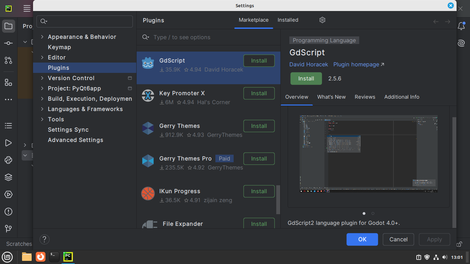This screenshot has height=264, width=470.
Task: Open the Python Console sidebar icon
Action: (9, 160)
